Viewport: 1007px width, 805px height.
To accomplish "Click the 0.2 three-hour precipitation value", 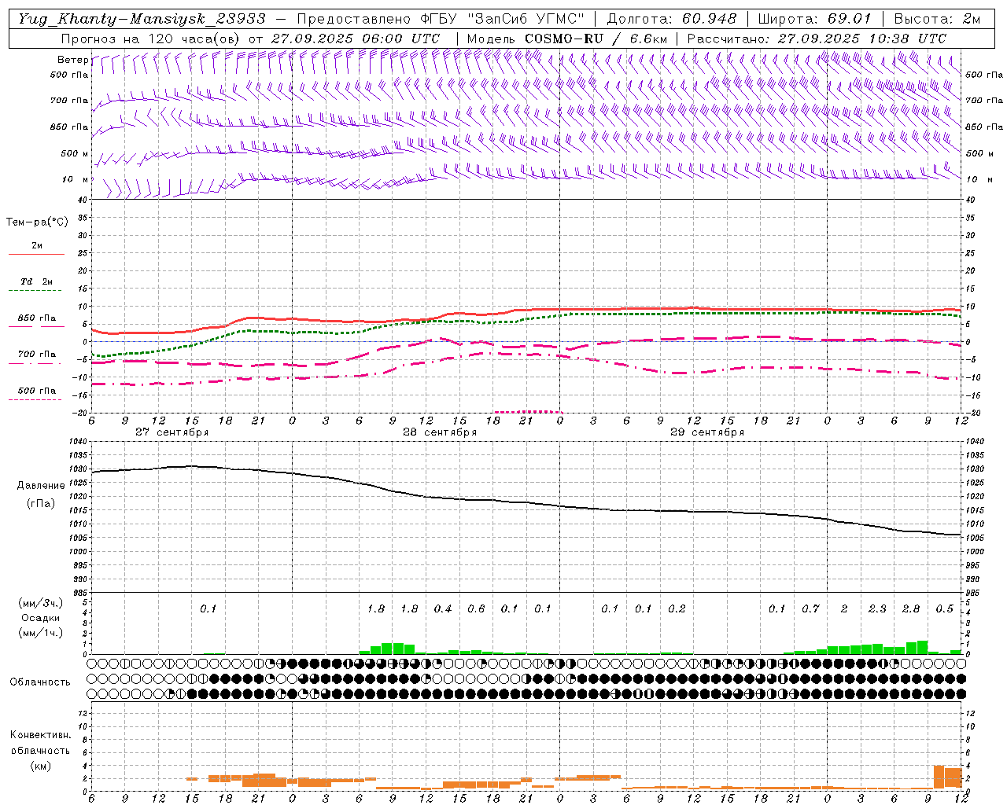I will 677,609.
